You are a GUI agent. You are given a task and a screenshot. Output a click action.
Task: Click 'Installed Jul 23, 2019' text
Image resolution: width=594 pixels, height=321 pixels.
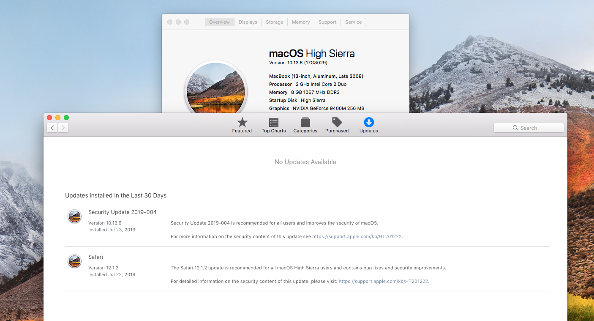click(112, 230)
